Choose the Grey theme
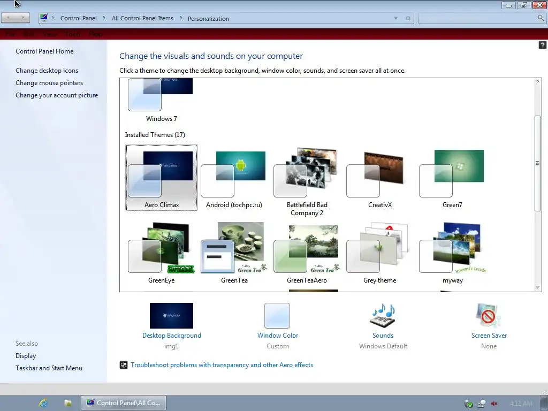 tap(379, 253)
